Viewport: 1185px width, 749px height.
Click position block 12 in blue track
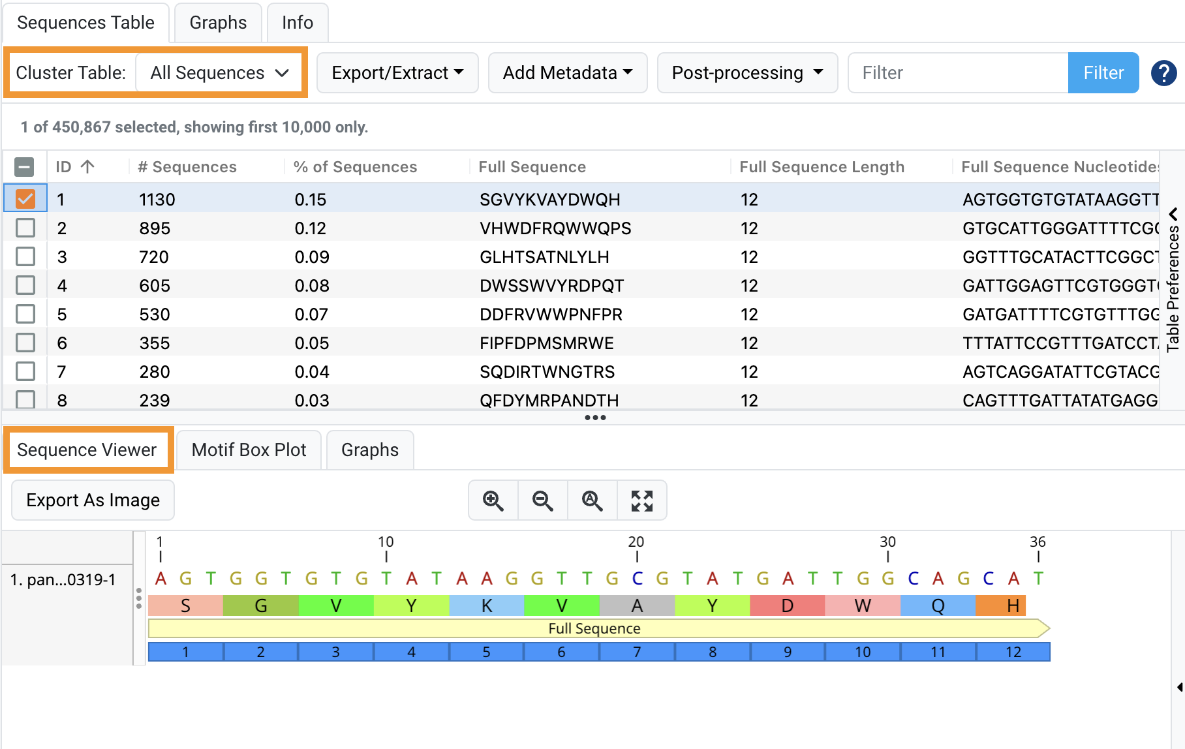tap(1013, 652)
